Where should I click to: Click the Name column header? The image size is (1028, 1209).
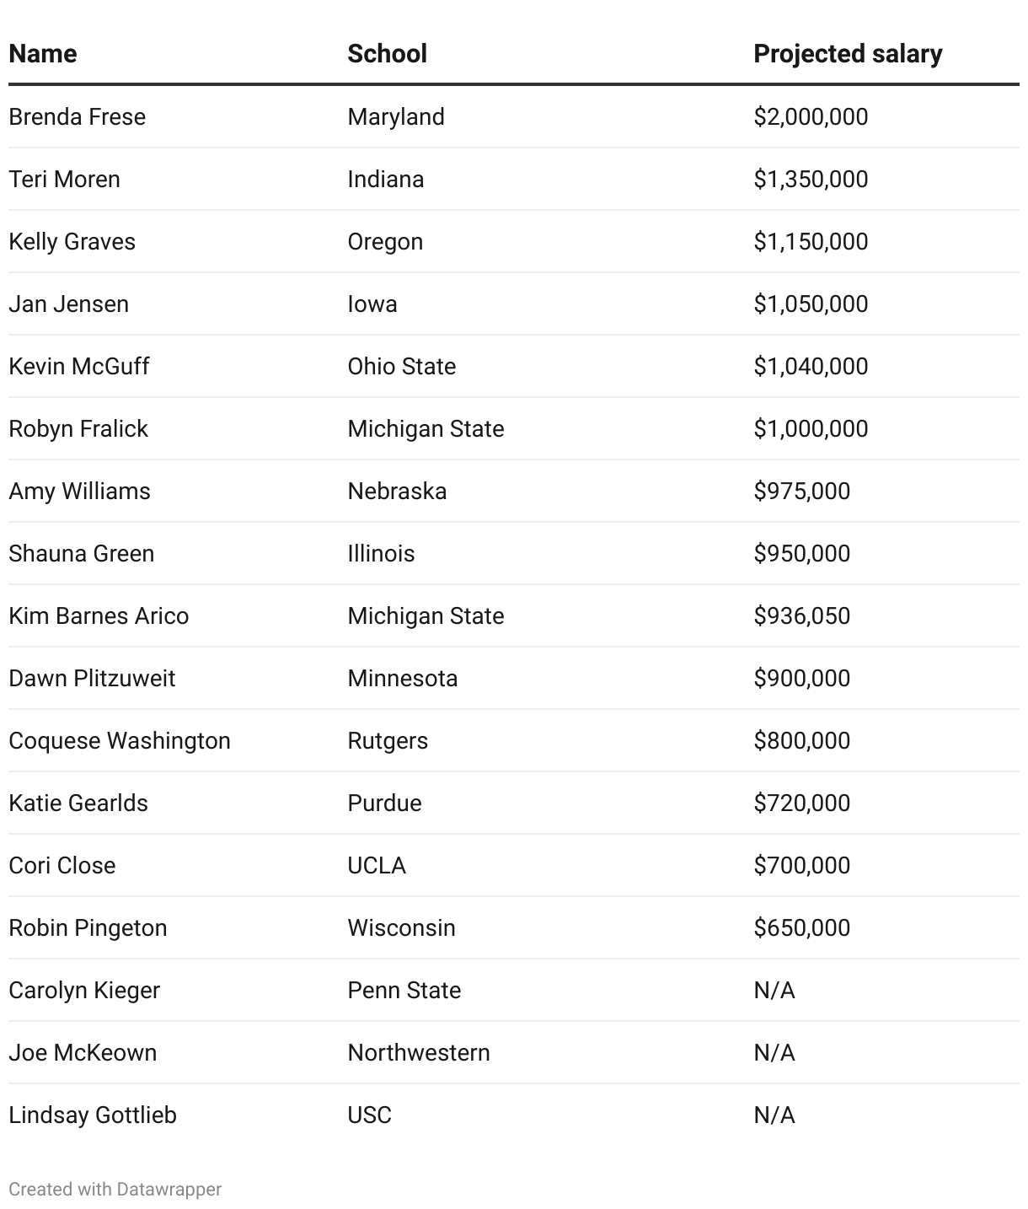[x=43, y=54]
